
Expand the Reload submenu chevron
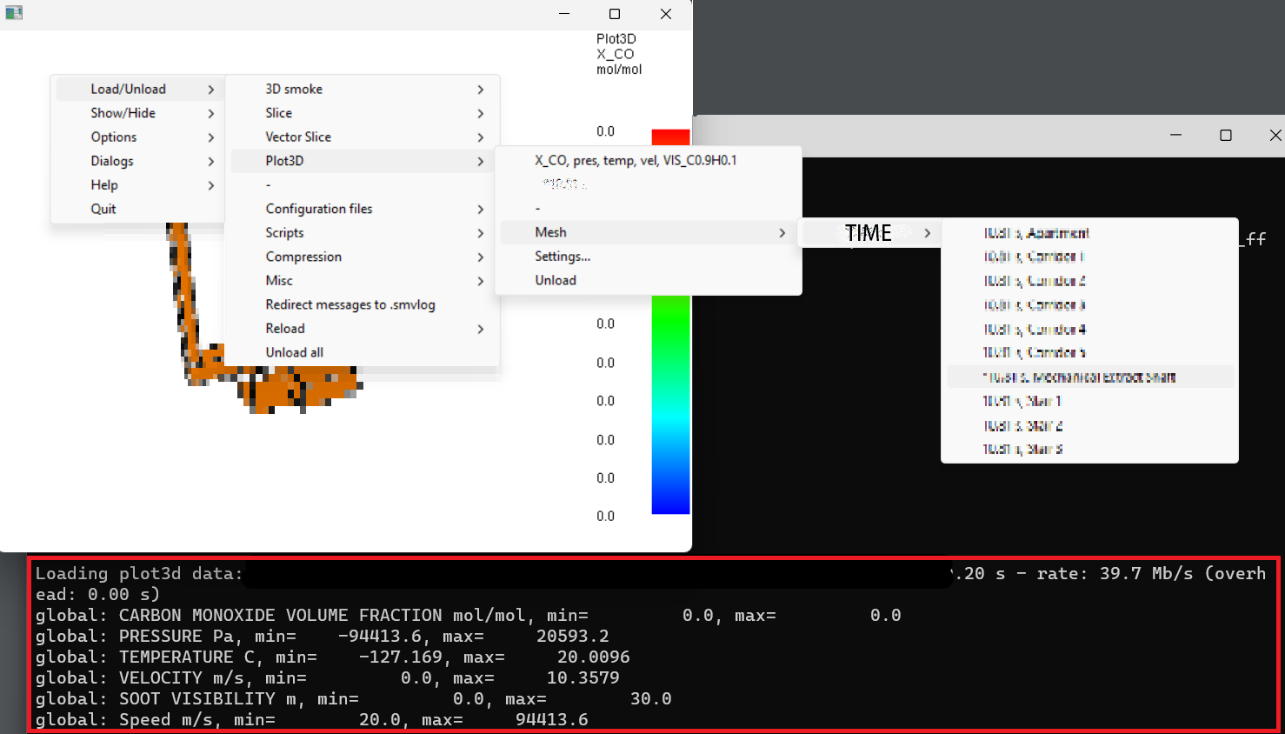click(480, 329)
